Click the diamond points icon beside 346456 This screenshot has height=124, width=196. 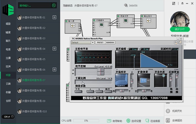tap(126, 5)
